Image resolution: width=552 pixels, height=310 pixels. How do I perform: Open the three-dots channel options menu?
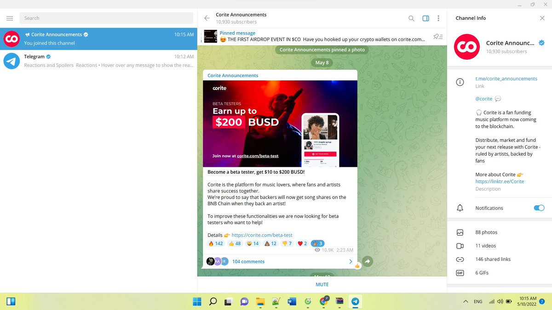[438, 18]
